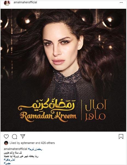Click the gold Ramadan Kreem English text
Viewport: 127px width, 165px height.
pos(48,116)
